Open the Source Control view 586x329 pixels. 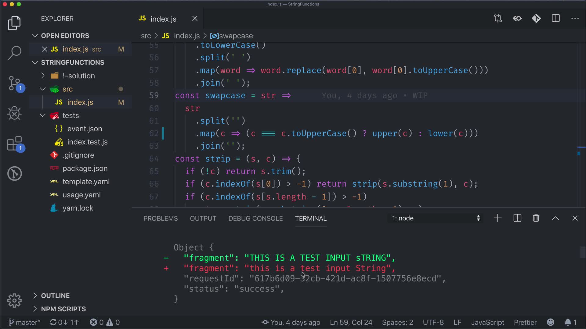pos(14,83)
